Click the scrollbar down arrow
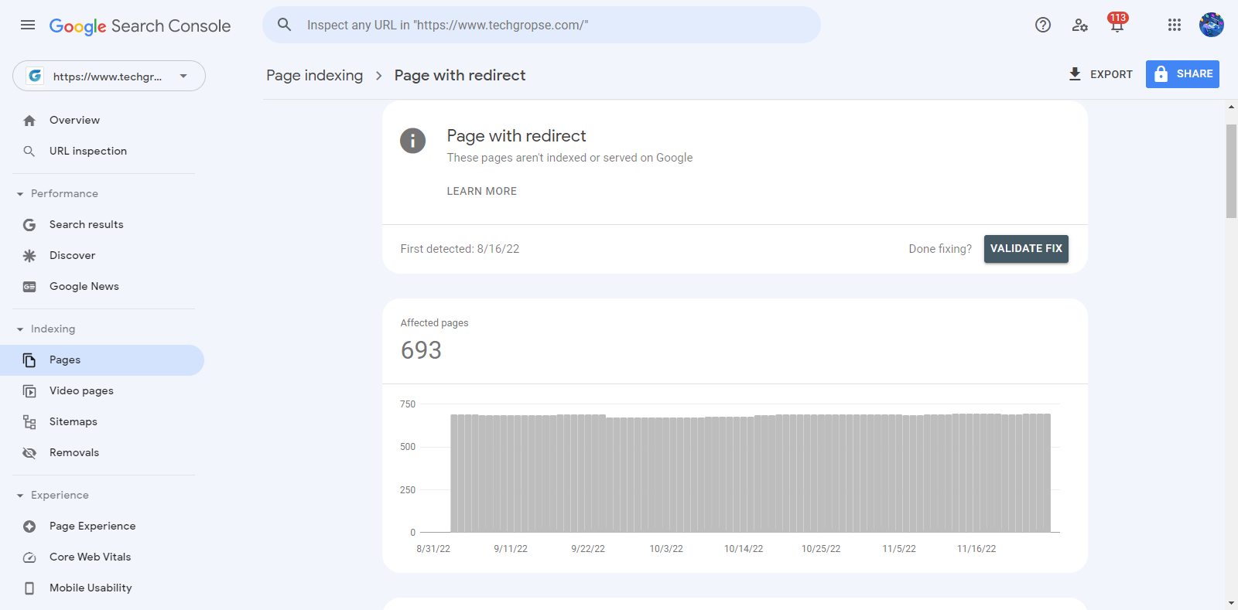 point(1231,603)
